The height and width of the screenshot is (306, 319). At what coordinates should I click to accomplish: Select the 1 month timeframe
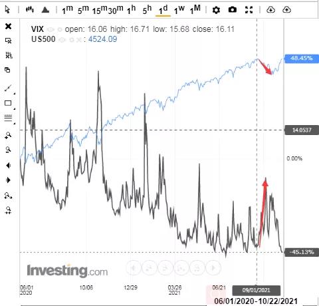pos(195,9)
